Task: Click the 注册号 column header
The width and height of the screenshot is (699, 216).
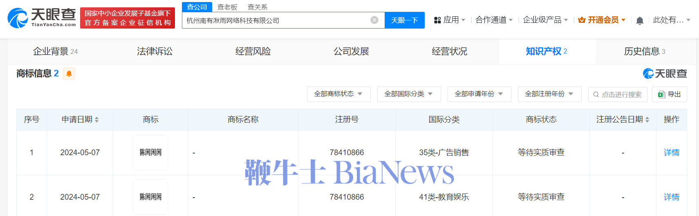Action: tap(347, 120)
